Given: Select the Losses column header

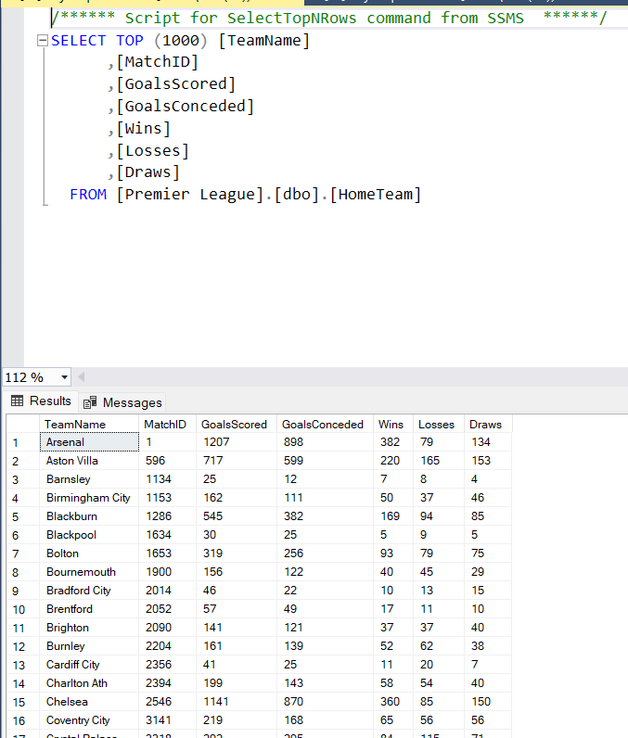Looking at the screenshot, I should click(x=439, y=424).
